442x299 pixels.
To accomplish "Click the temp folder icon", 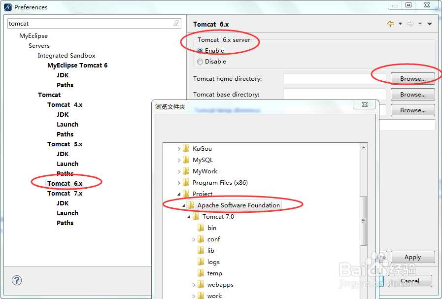I will click(x=201, y=273).
